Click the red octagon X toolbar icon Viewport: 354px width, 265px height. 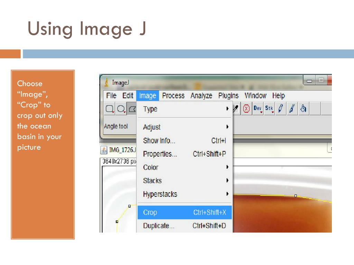click(x=246, y=109)
